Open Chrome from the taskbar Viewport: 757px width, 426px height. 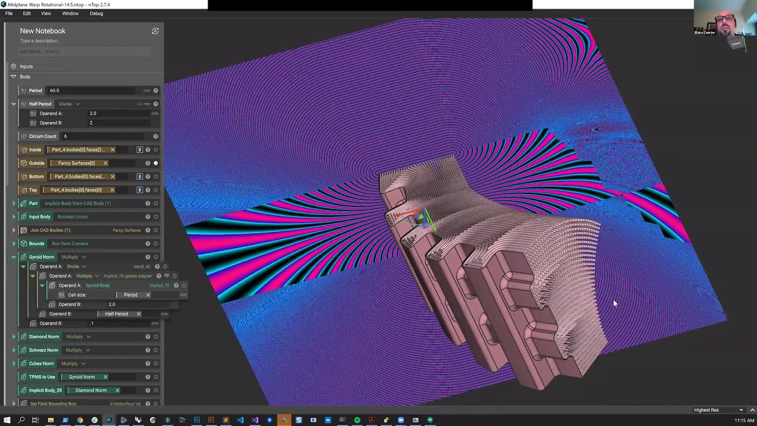point(80,420)
